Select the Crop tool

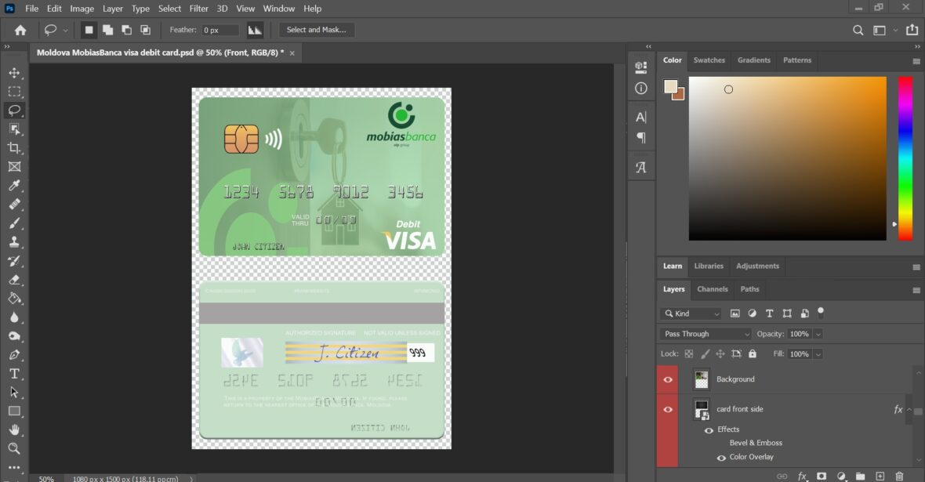pos(14,148)
